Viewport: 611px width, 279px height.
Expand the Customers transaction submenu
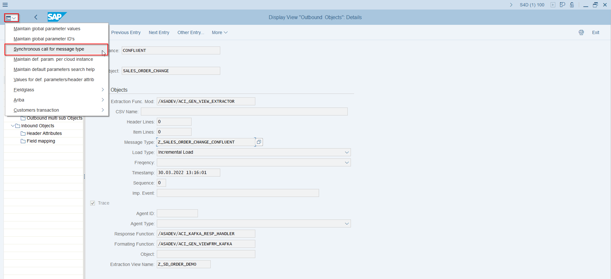(57, 110)
